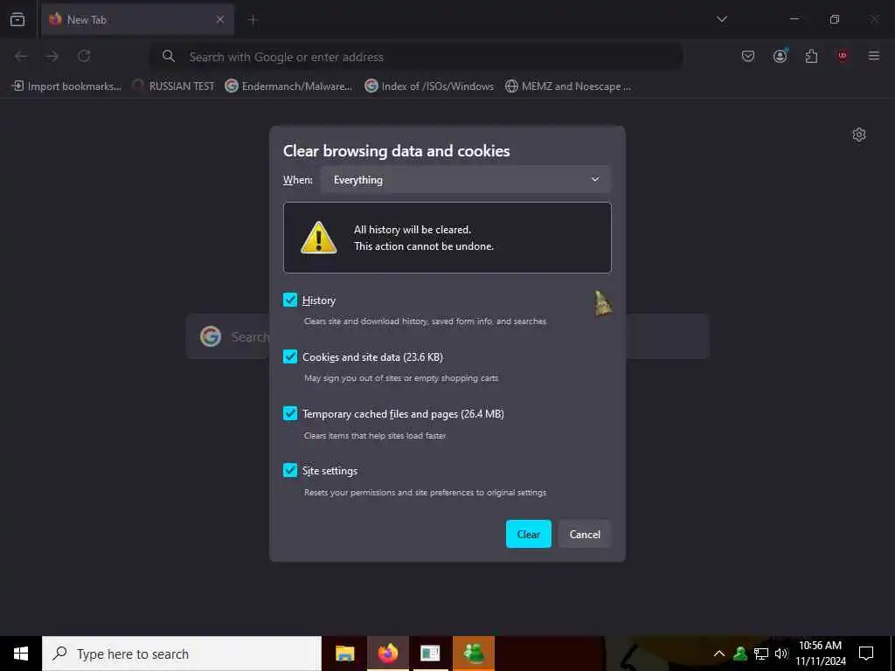The height and width of the screenshot is (671, 895).
Task: Click the Google logo in search box
Action: [211, 336]
